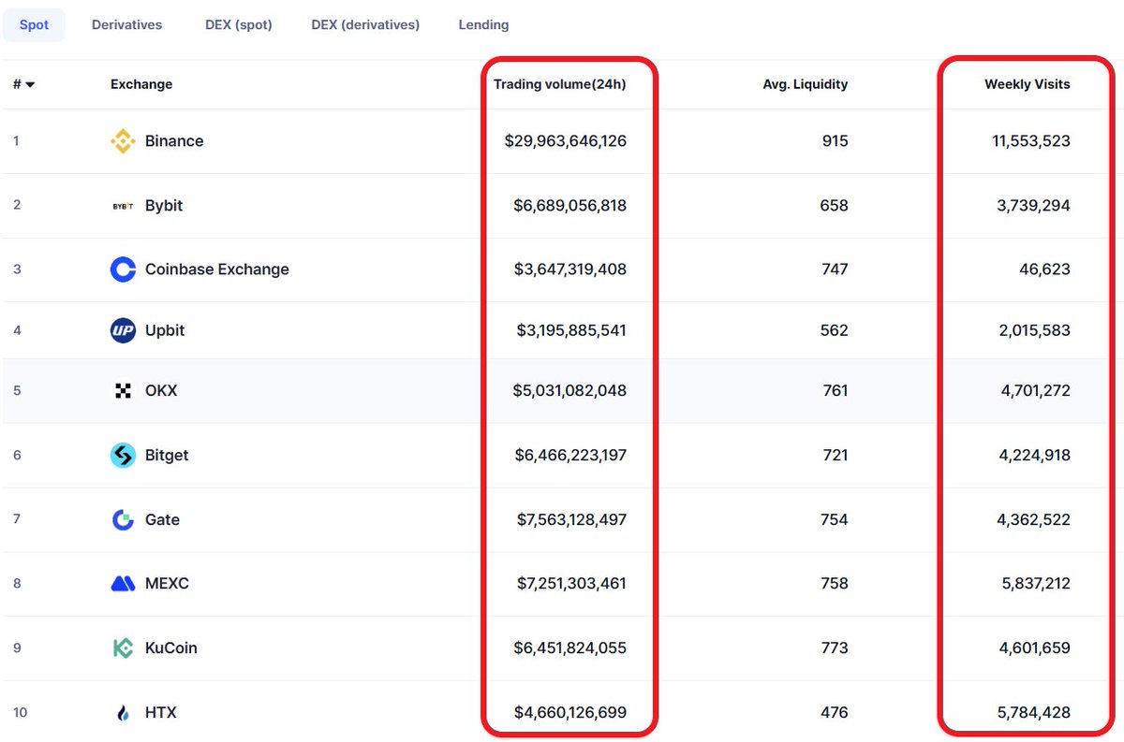Screen dimensions: 1124x742
Task: Click the OKX logo icon
Action: click(x=123, y=391)
